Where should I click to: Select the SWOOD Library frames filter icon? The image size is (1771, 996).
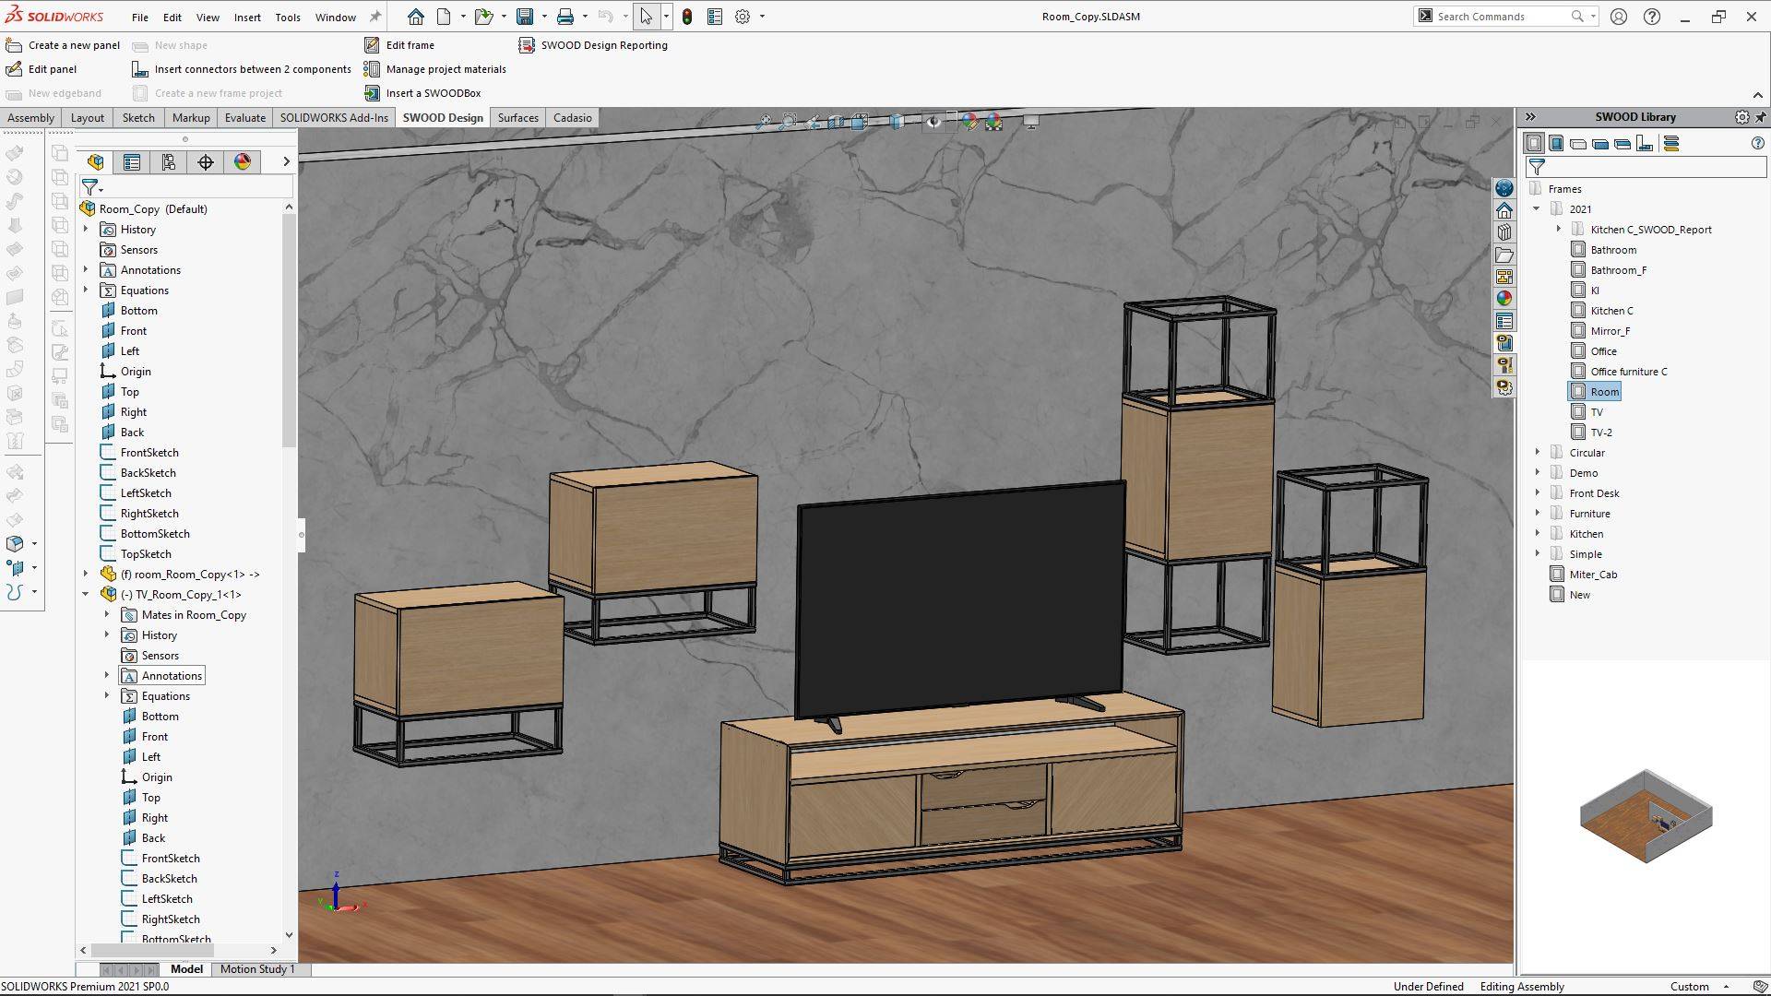point(1534,143)
